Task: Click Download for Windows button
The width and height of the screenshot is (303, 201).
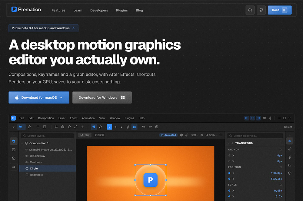Action: pos(102,97)
